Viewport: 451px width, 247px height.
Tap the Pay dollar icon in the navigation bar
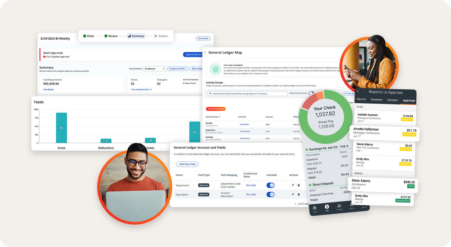(327, 207)
